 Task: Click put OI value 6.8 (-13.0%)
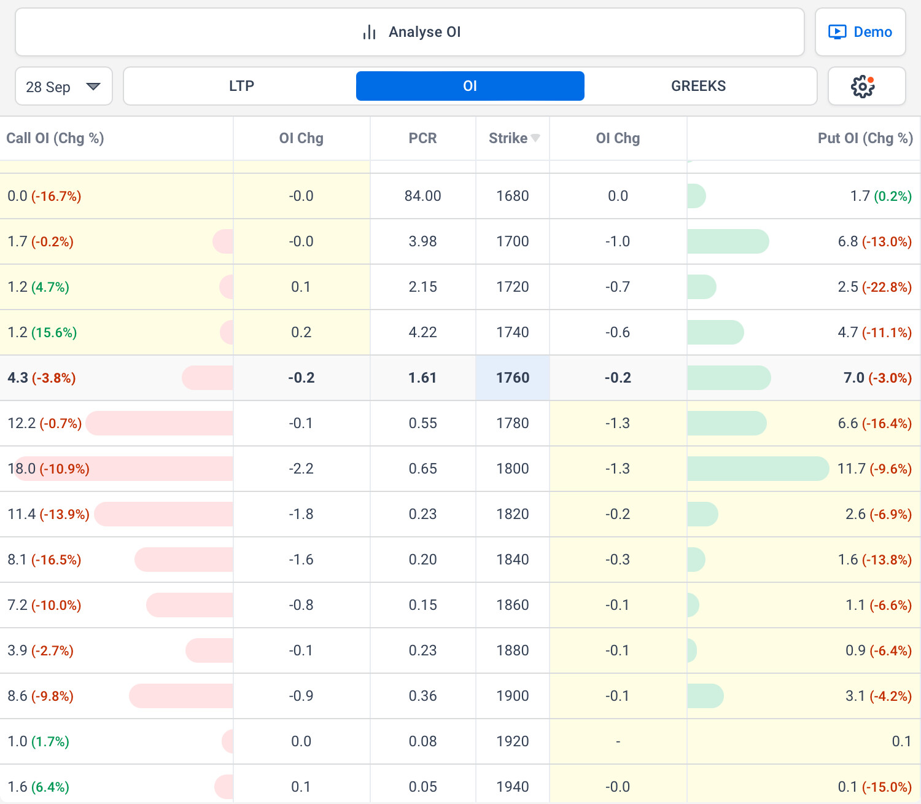tap(874, 241)
